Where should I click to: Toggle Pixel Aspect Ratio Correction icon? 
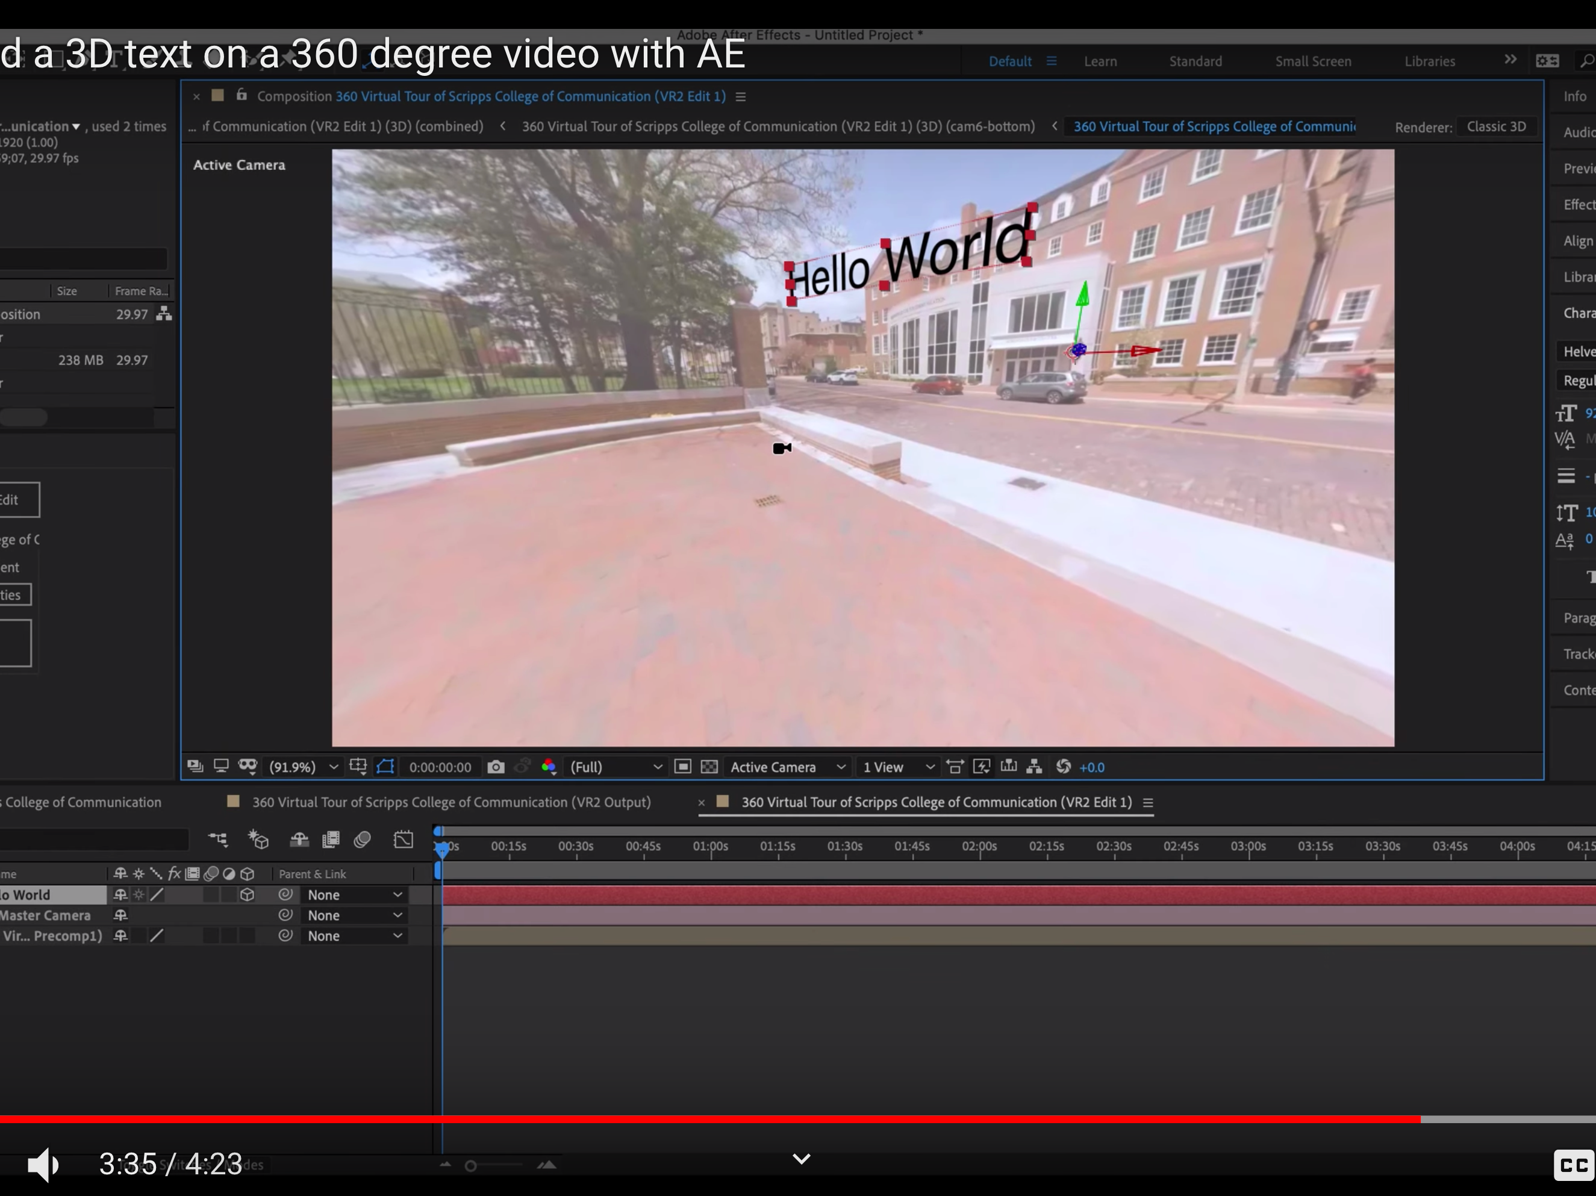coord(955,766)
